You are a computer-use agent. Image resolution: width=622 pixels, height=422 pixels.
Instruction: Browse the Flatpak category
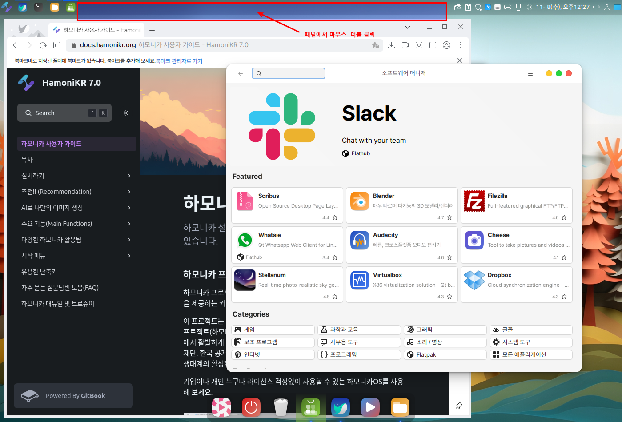click(445, 354)
